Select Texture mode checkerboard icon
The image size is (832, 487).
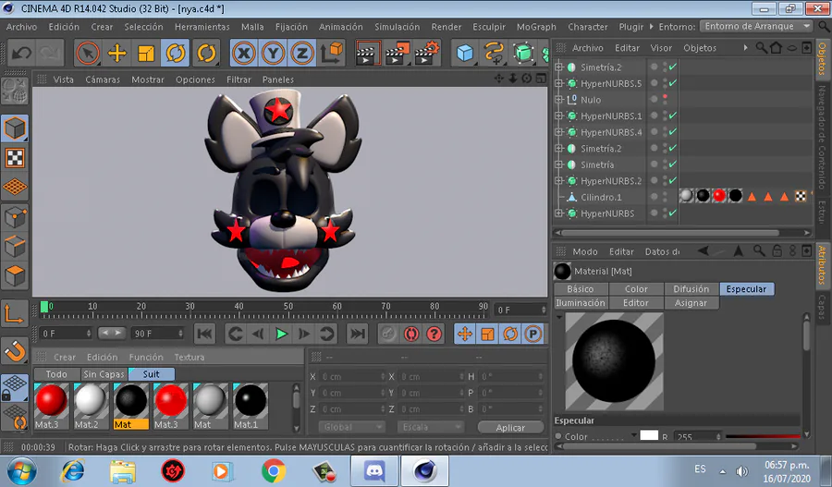tap(15, 157)
